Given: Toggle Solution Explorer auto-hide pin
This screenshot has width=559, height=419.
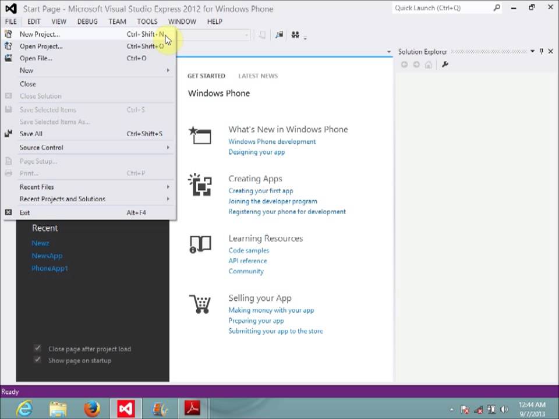Looking at the screenshot, I should coord(542,51).
